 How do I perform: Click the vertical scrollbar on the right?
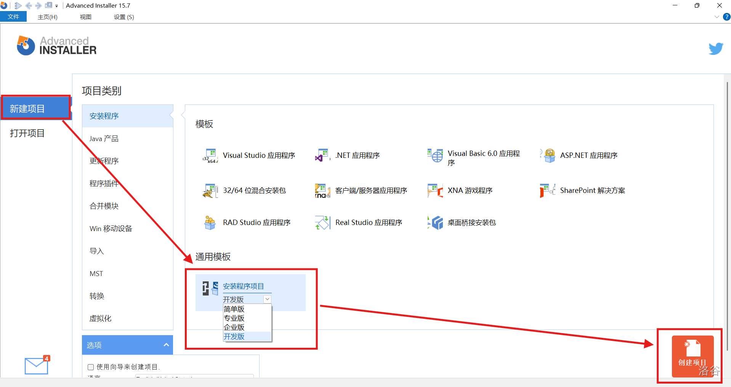[727, 214]
